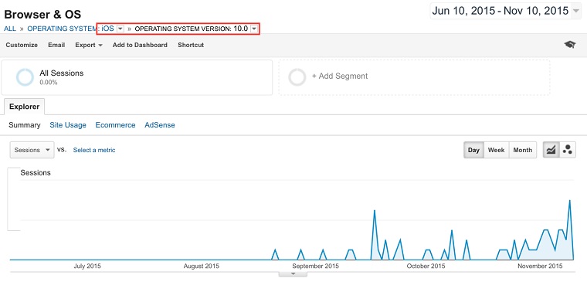Viewport: 587px width, 282px height.
Task: Click the OPERATING SYSTEM breadcrumb link
Action: (63, 29)
